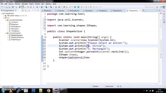Viewport: 166px width, 93px height.
Task: Click the Open Type icon in toolbar
Action: (x=64, y=7)
